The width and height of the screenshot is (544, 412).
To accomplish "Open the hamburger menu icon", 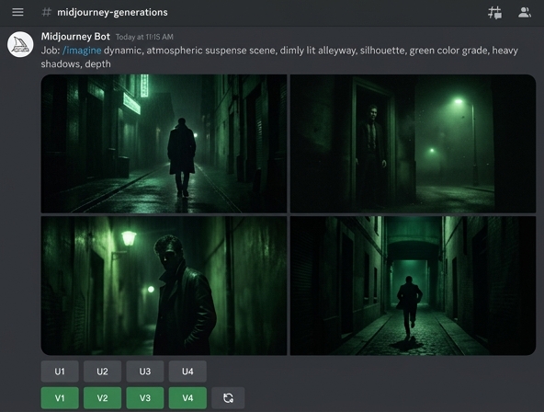I will tap(17, 12).
